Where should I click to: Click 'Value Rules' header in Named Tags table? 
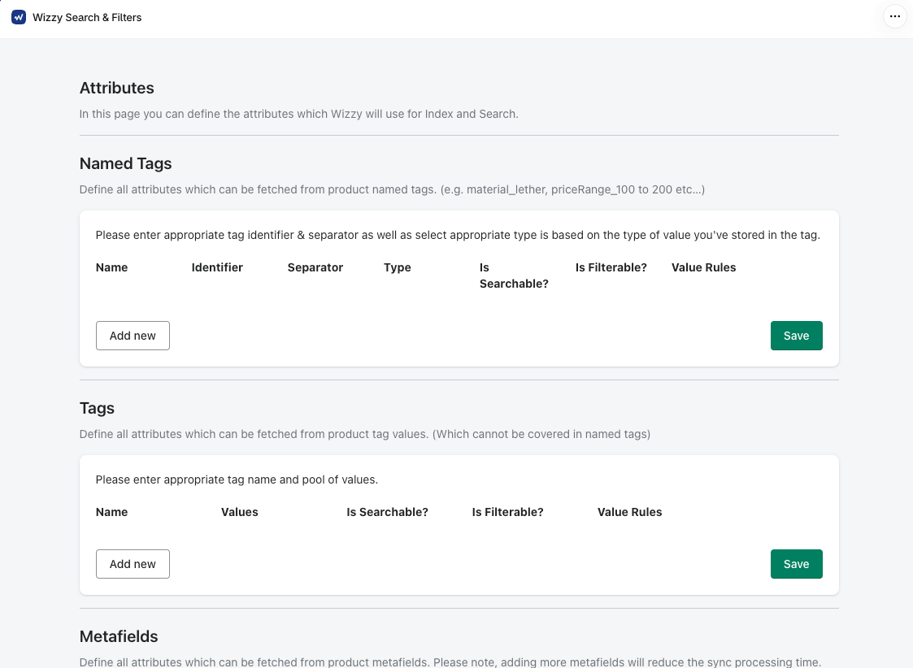tap(703, 267)
